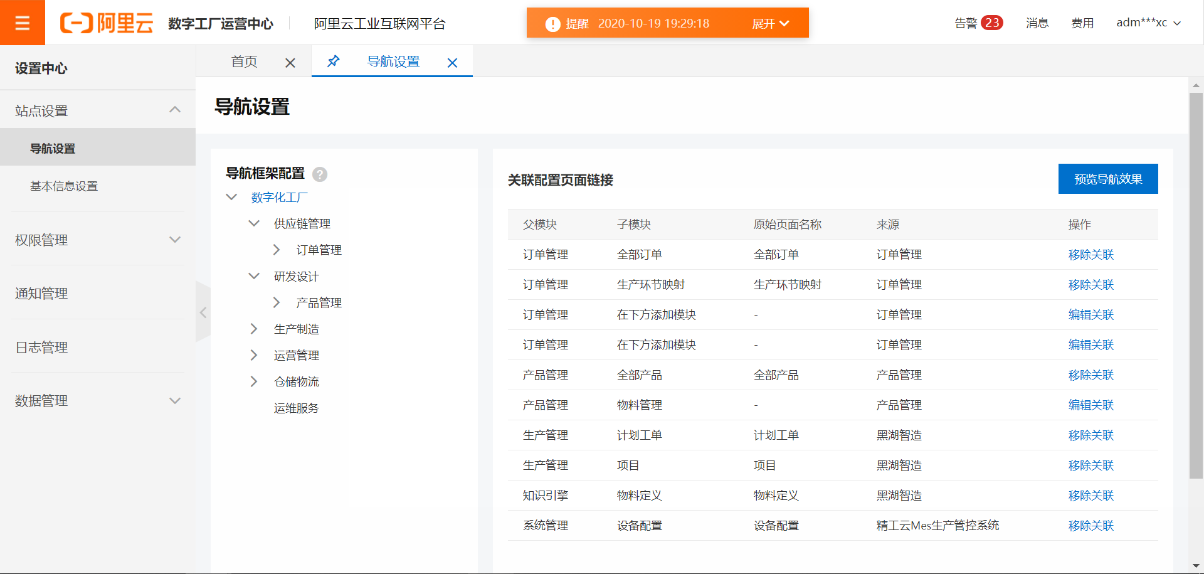This screenshot has width=1204, height=574.
Task: Click the 数字化工厂 tree label
Action: click(280, 197)
